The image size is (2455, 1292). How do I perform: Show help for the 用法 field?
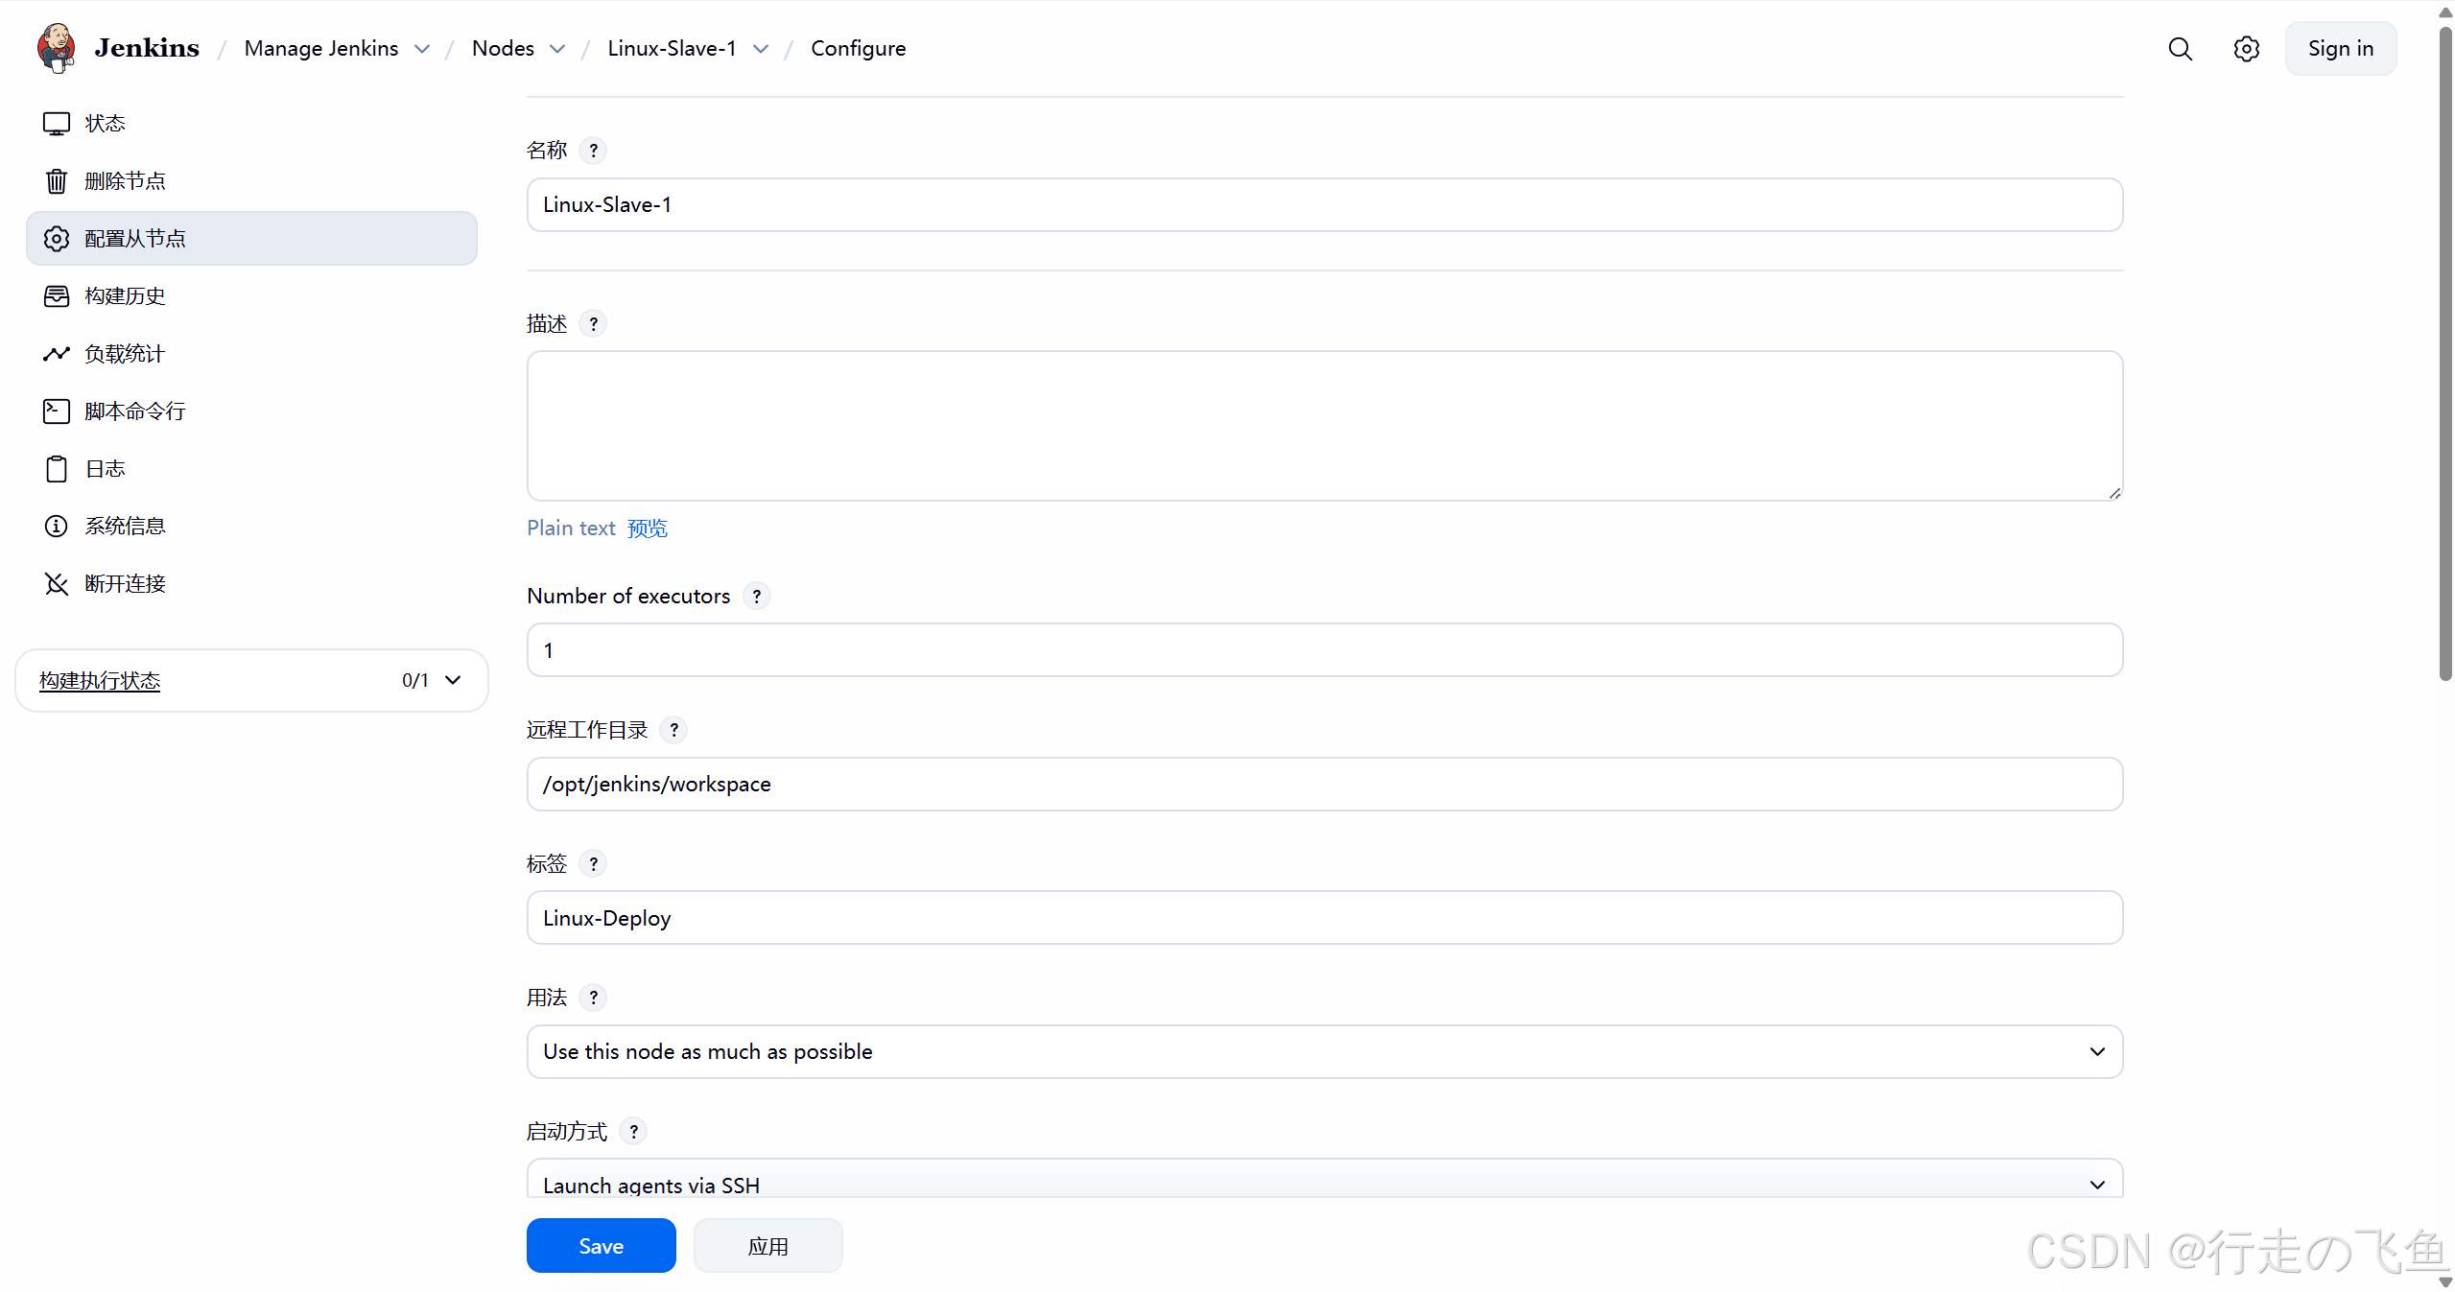tap(593, 998)
